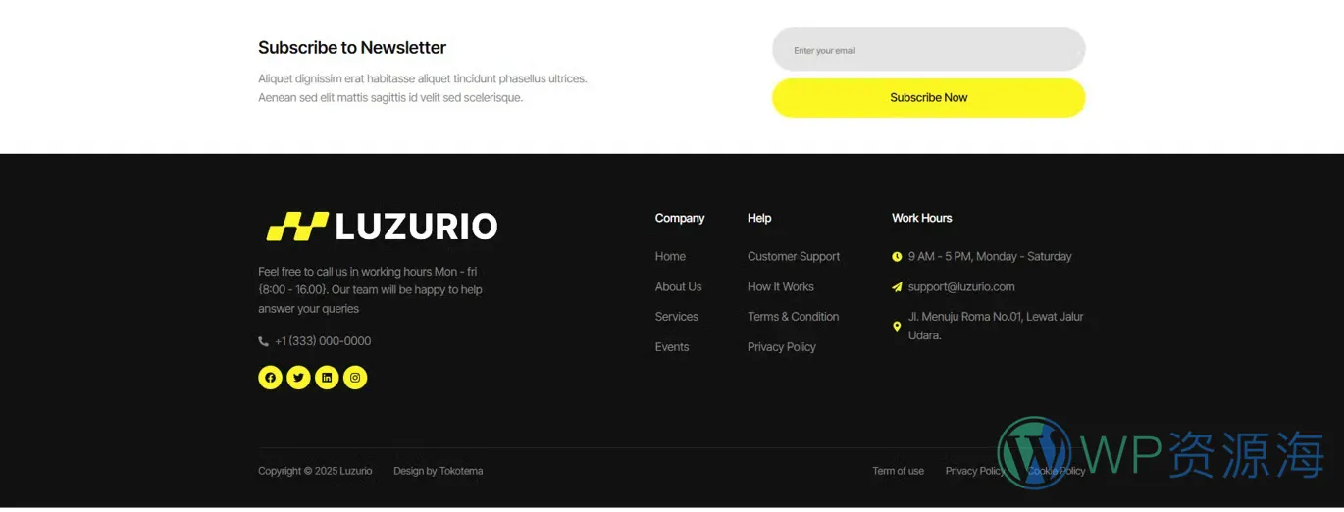The width and height of the screenshot is (1344, 512).
Task: Open the Instagram social icon
Action: tap(355, 378)
